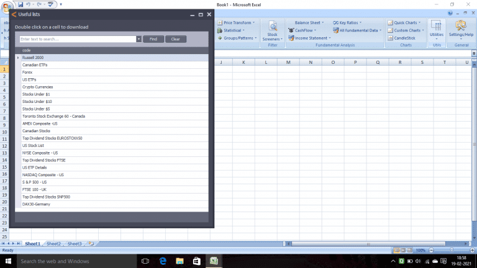Select AMEX Composite -US row
This screenshot has height=268, width=477.
point(115,123)
